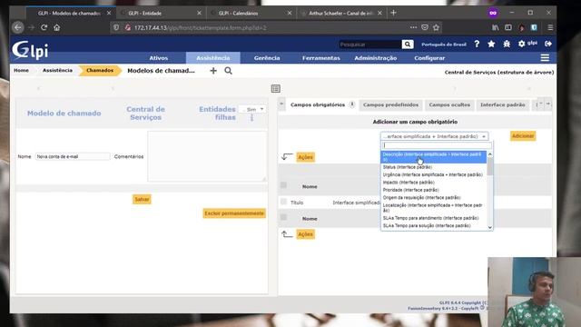The height and width of the screenshot is (327, 581).
Task: Check the bottom Nome header checkbox
Action: coord(283,217)
